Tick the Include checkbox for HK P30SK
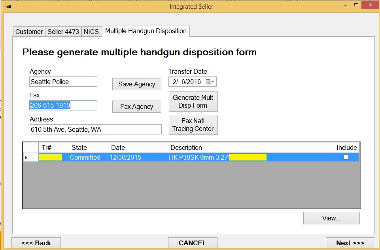380x250 pixels. pyautogui.click(x=346, y=157)
